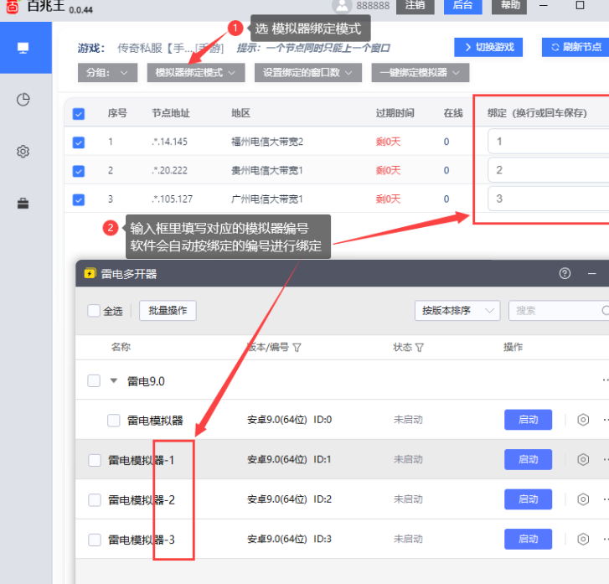This screenshot has width=609, height=584.
Task: Click the binding input field containing 1
Action: [x=549, y=142]
